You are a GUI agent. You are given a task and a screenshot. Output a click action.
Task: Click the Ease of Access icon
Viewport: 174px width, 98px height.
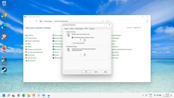click(53, 41)
